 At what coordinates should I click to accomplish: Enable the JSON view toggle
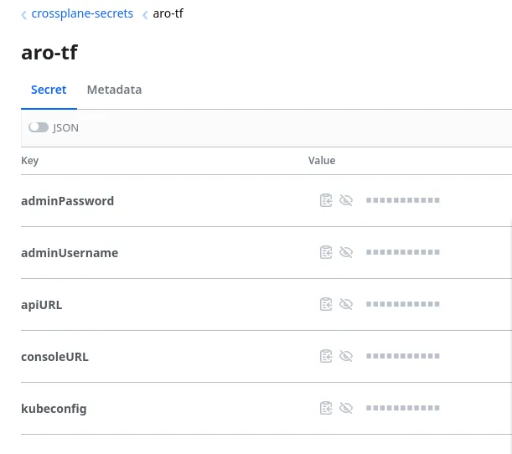point(39,127)
